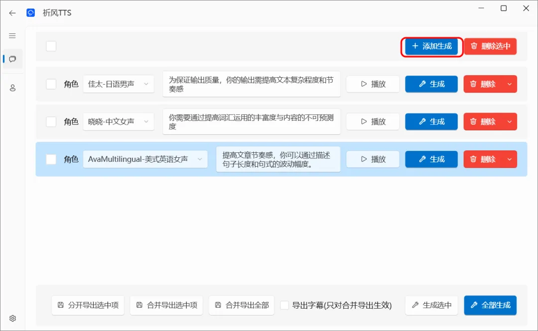Click the 祈风TTS app logo icon
The image size is (538, 331).
(30, 12)
